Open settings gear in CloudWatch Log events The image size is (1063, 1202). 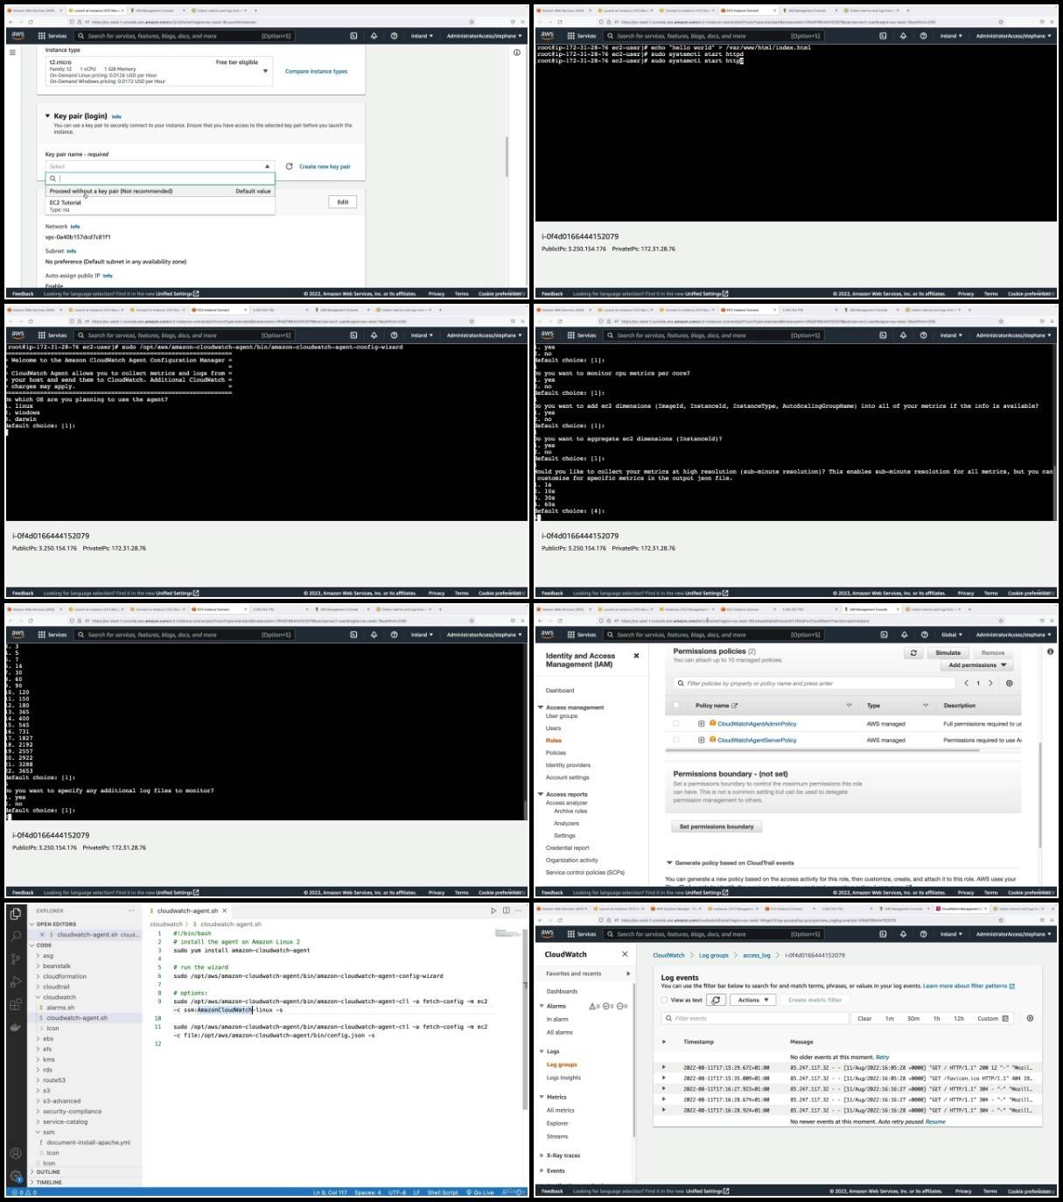click(x=1030, y=1018)
